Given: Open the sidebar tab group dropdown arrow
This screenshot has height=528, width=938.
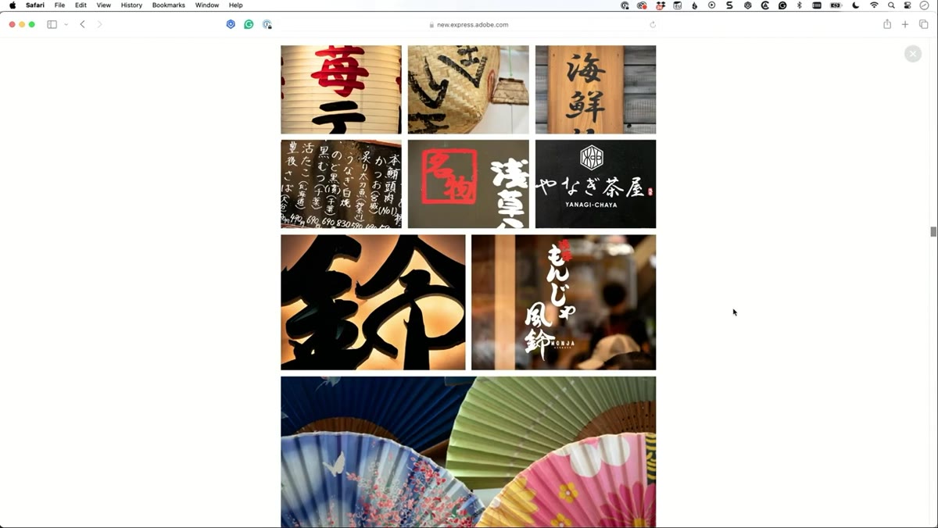Looking at the screenshot, I should click(66, 24).
